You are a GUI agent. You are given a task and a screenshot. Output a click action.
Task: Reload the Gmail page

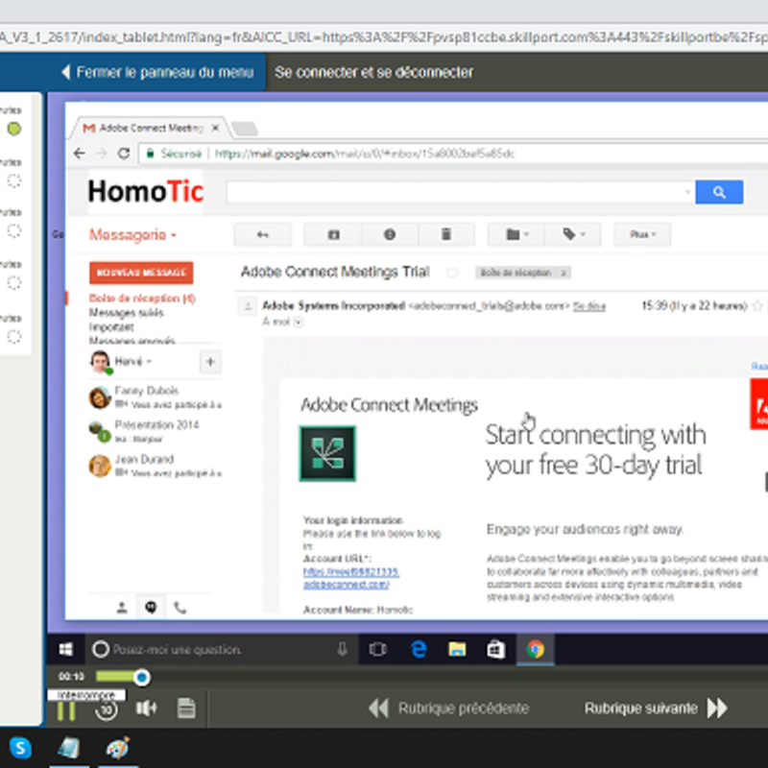click(x=124, y=154)
